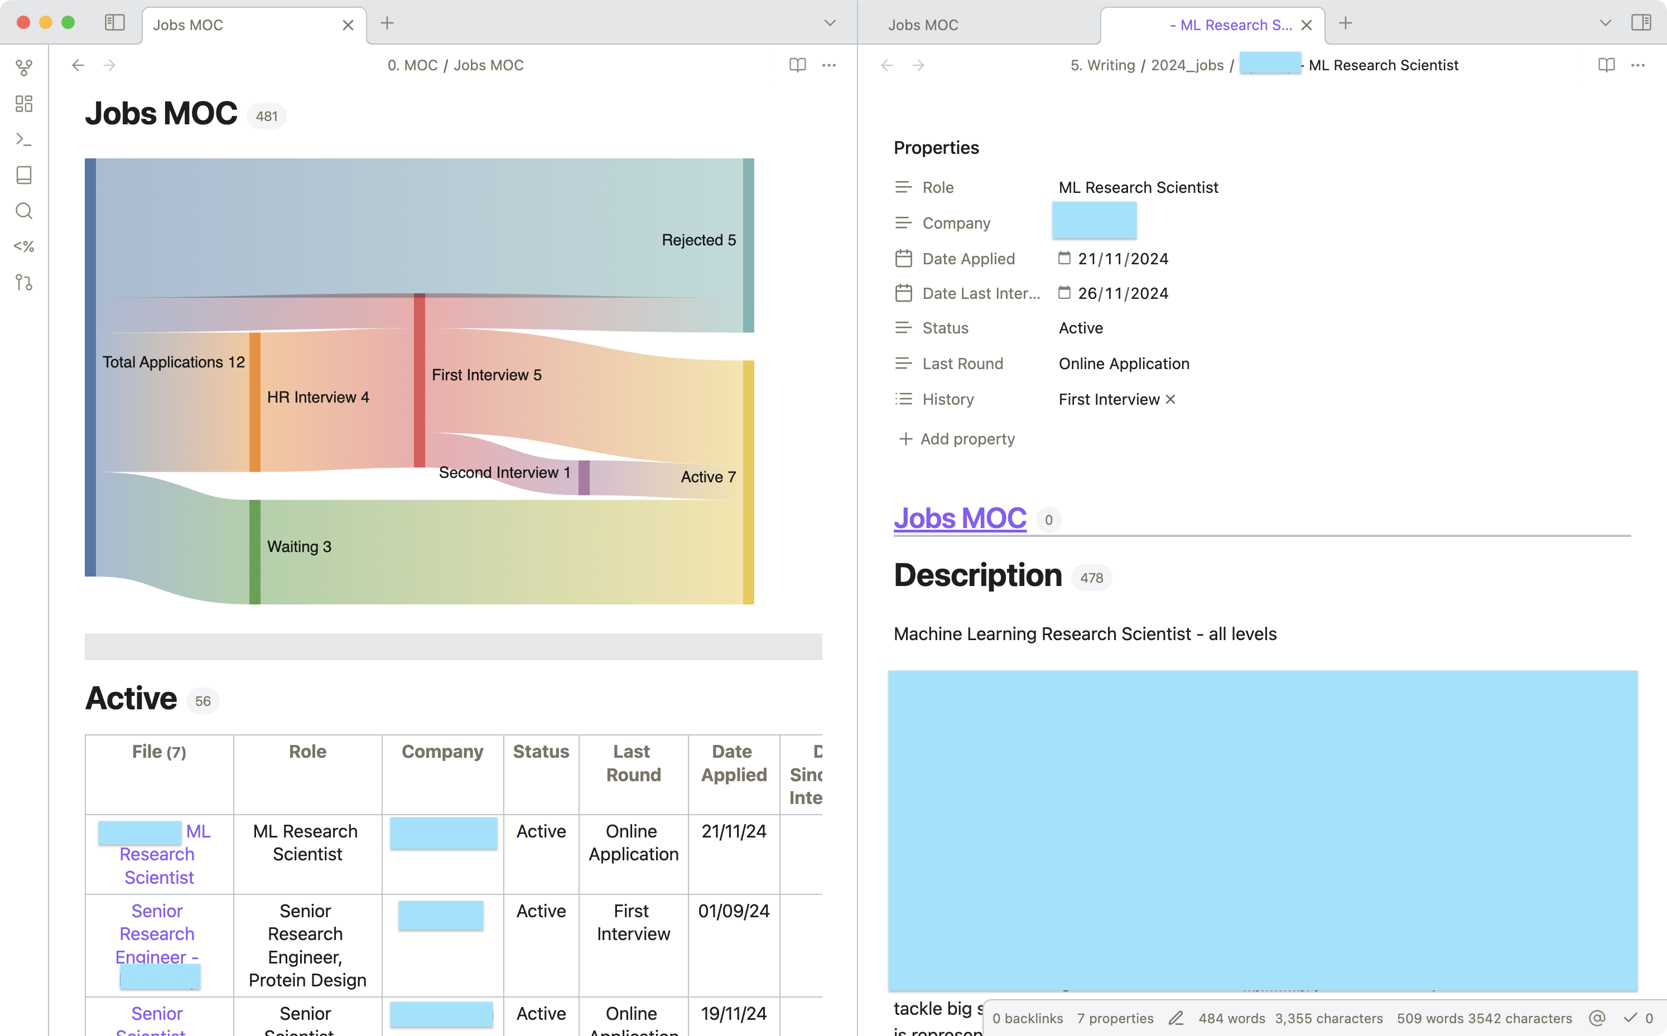Click the notebook icon in ribbon
This screenshot has height=1036, width=1667.
[24, 175]
